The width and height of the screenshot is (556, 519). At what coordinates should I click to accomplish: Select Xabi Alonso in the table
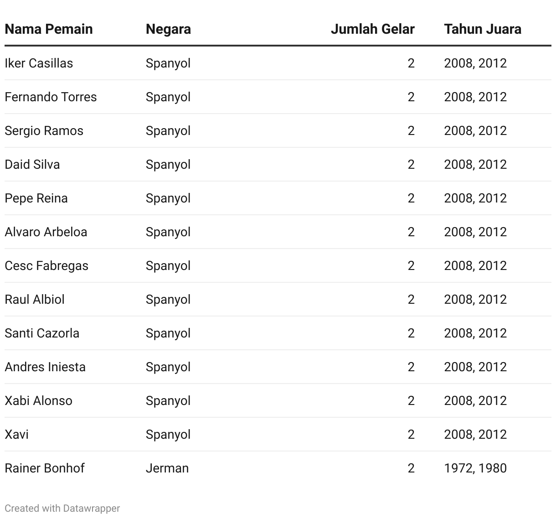click(38, 400)
